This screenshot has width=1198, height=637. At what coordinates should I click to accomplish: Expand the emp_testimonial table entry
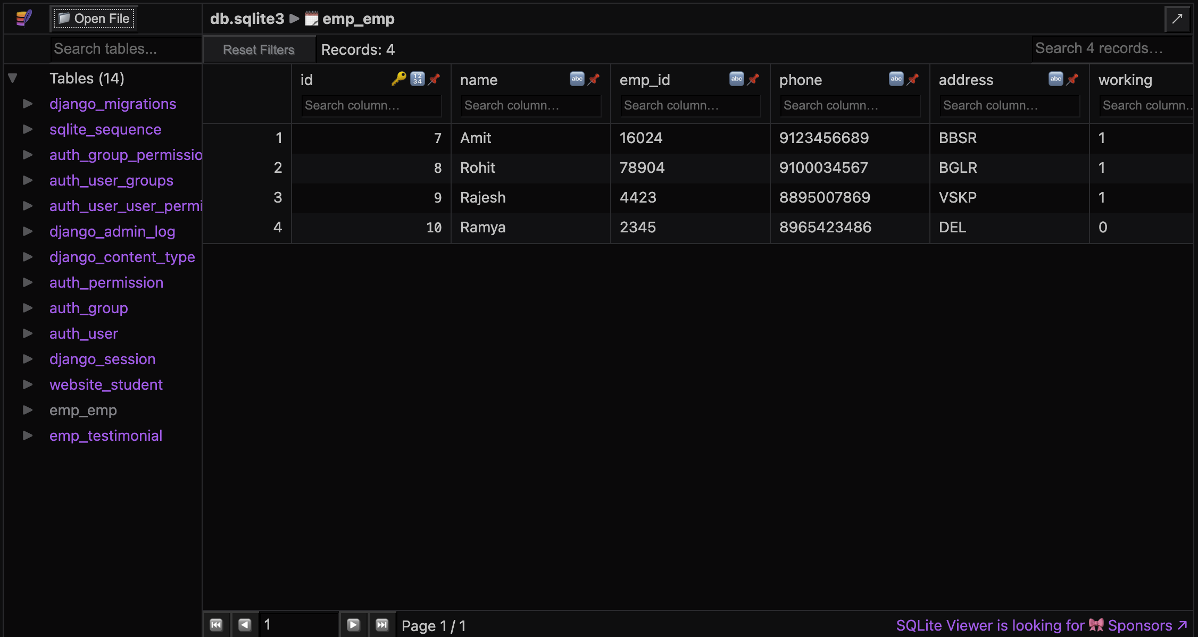pyautogui.click(x=28, y=435)
